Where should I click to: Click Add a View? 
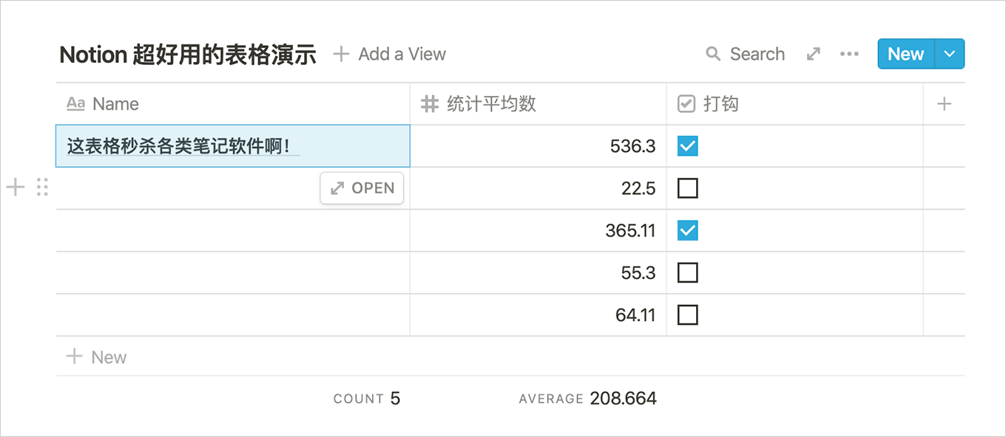click(x=390, y=54)
